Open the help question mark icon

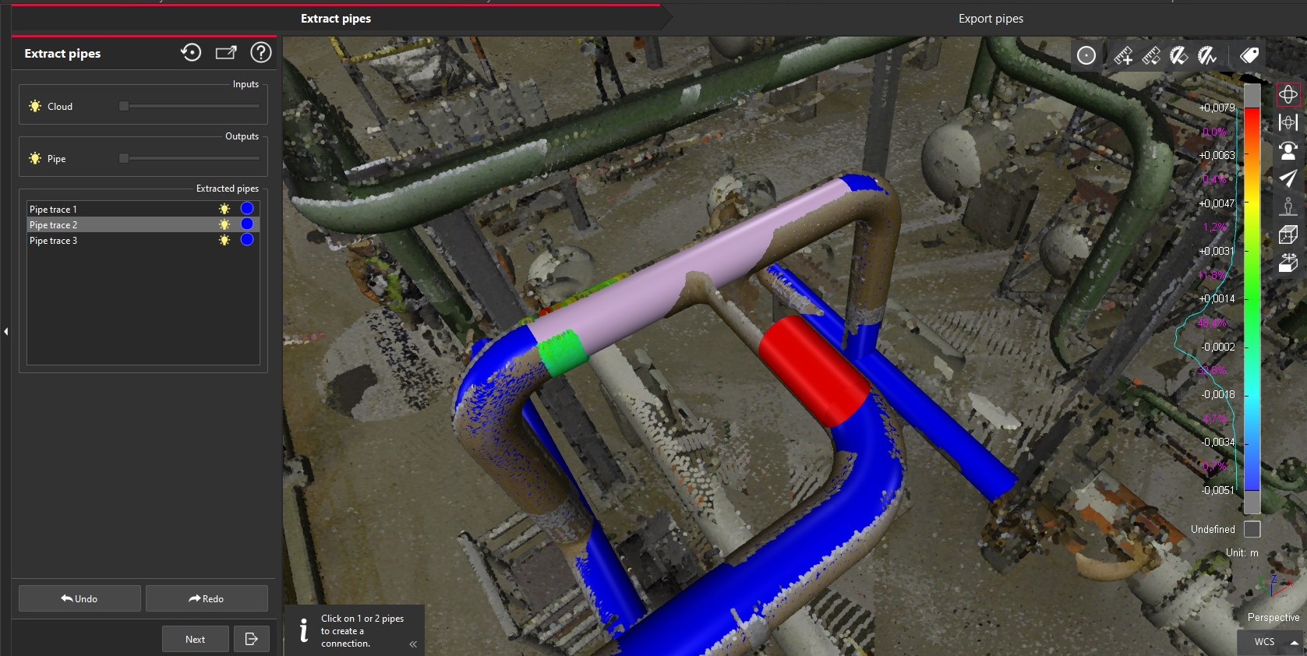coord(261,53)
